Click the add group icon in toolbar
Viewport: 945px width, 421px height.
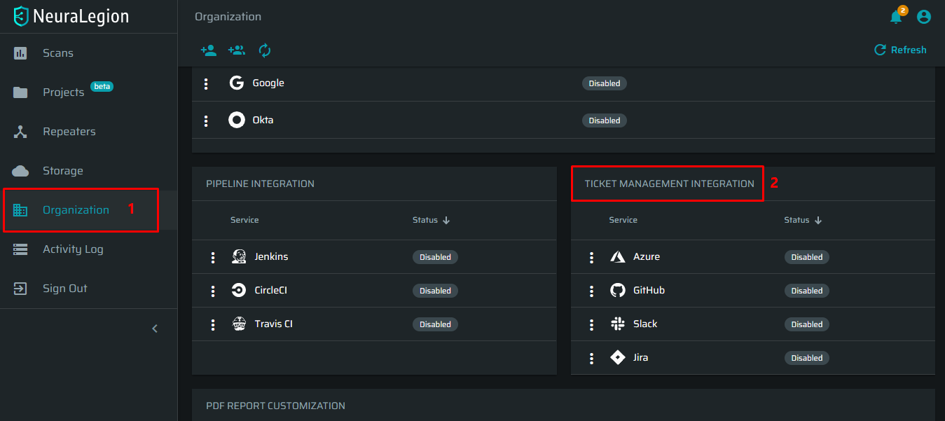(237, 50)
